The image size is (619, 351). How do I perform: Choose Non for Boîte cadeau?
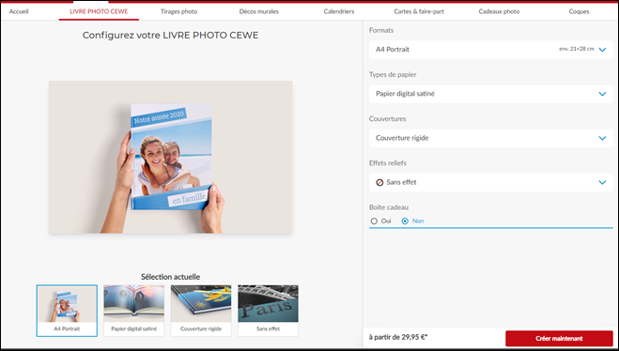(x=405, y=221)
